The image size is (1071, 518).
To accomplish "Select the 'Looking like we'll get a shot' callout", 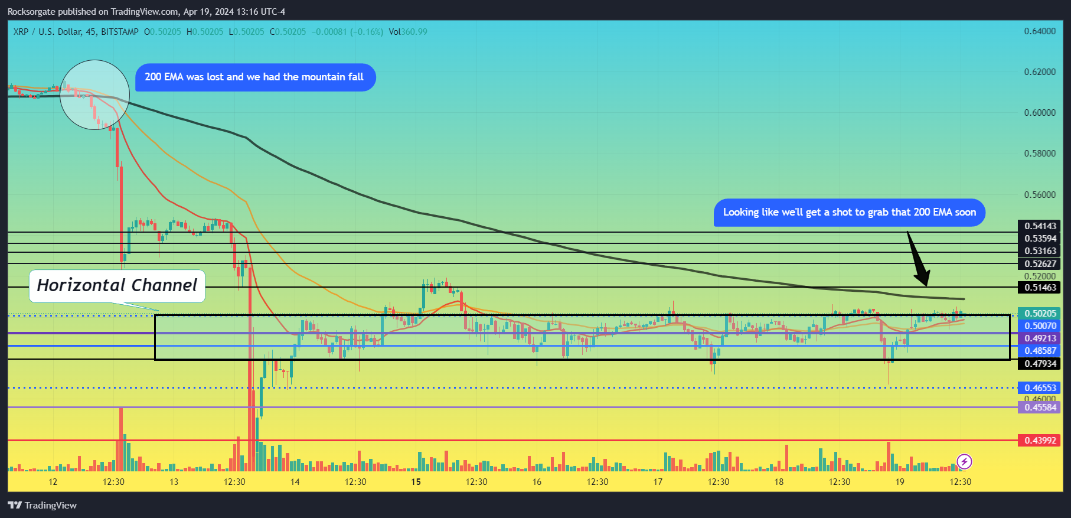I will click(850, 213).
